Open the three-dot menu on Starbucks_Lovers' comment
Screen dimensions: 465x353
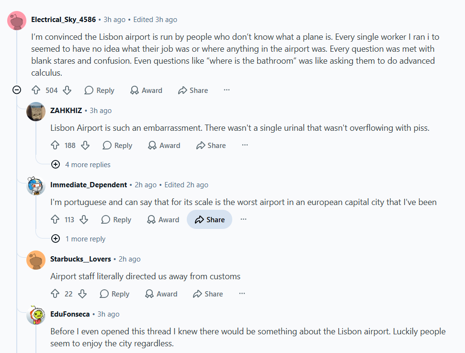(x=242, y=294)
